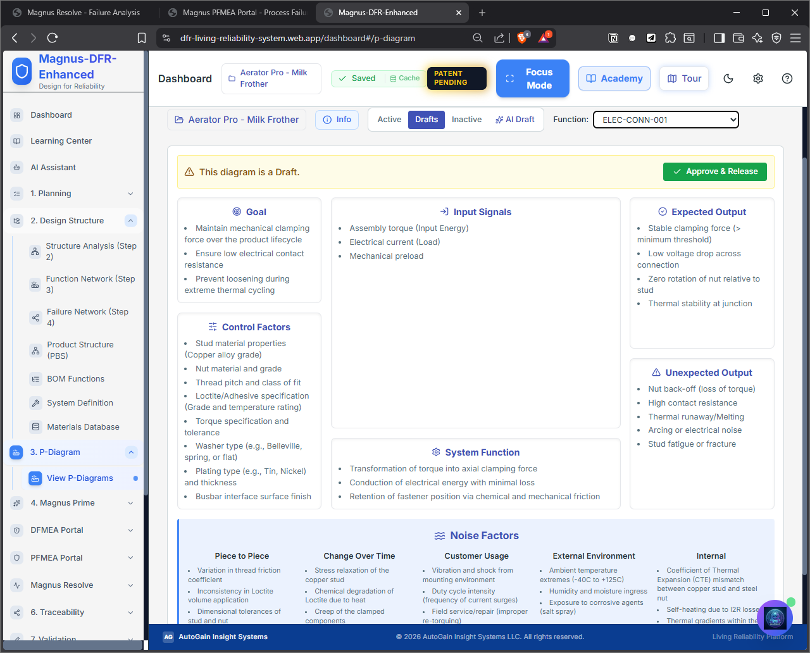The image size is (810, 653).
Task: Collapse the 3. P-Diagram section
Action: (x=131, y=452)
